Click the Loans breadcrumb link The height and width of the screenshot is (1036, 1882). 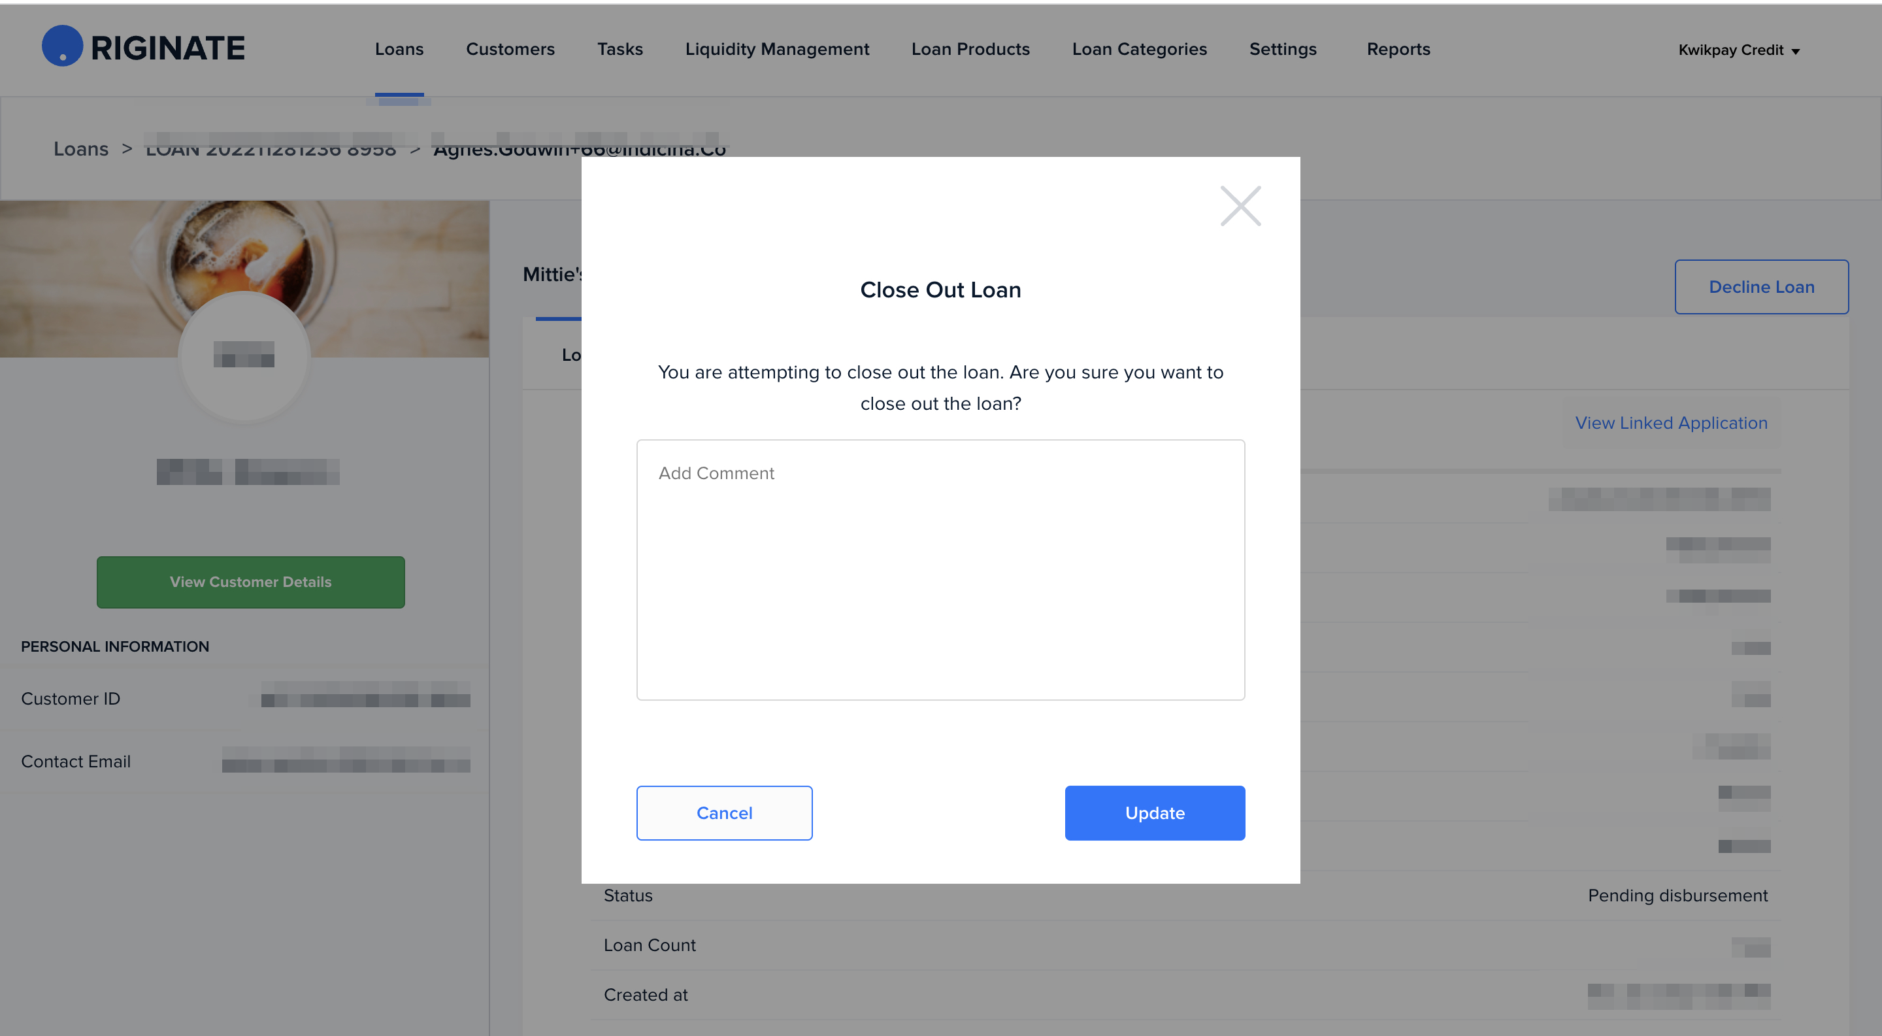click(80, 149)
